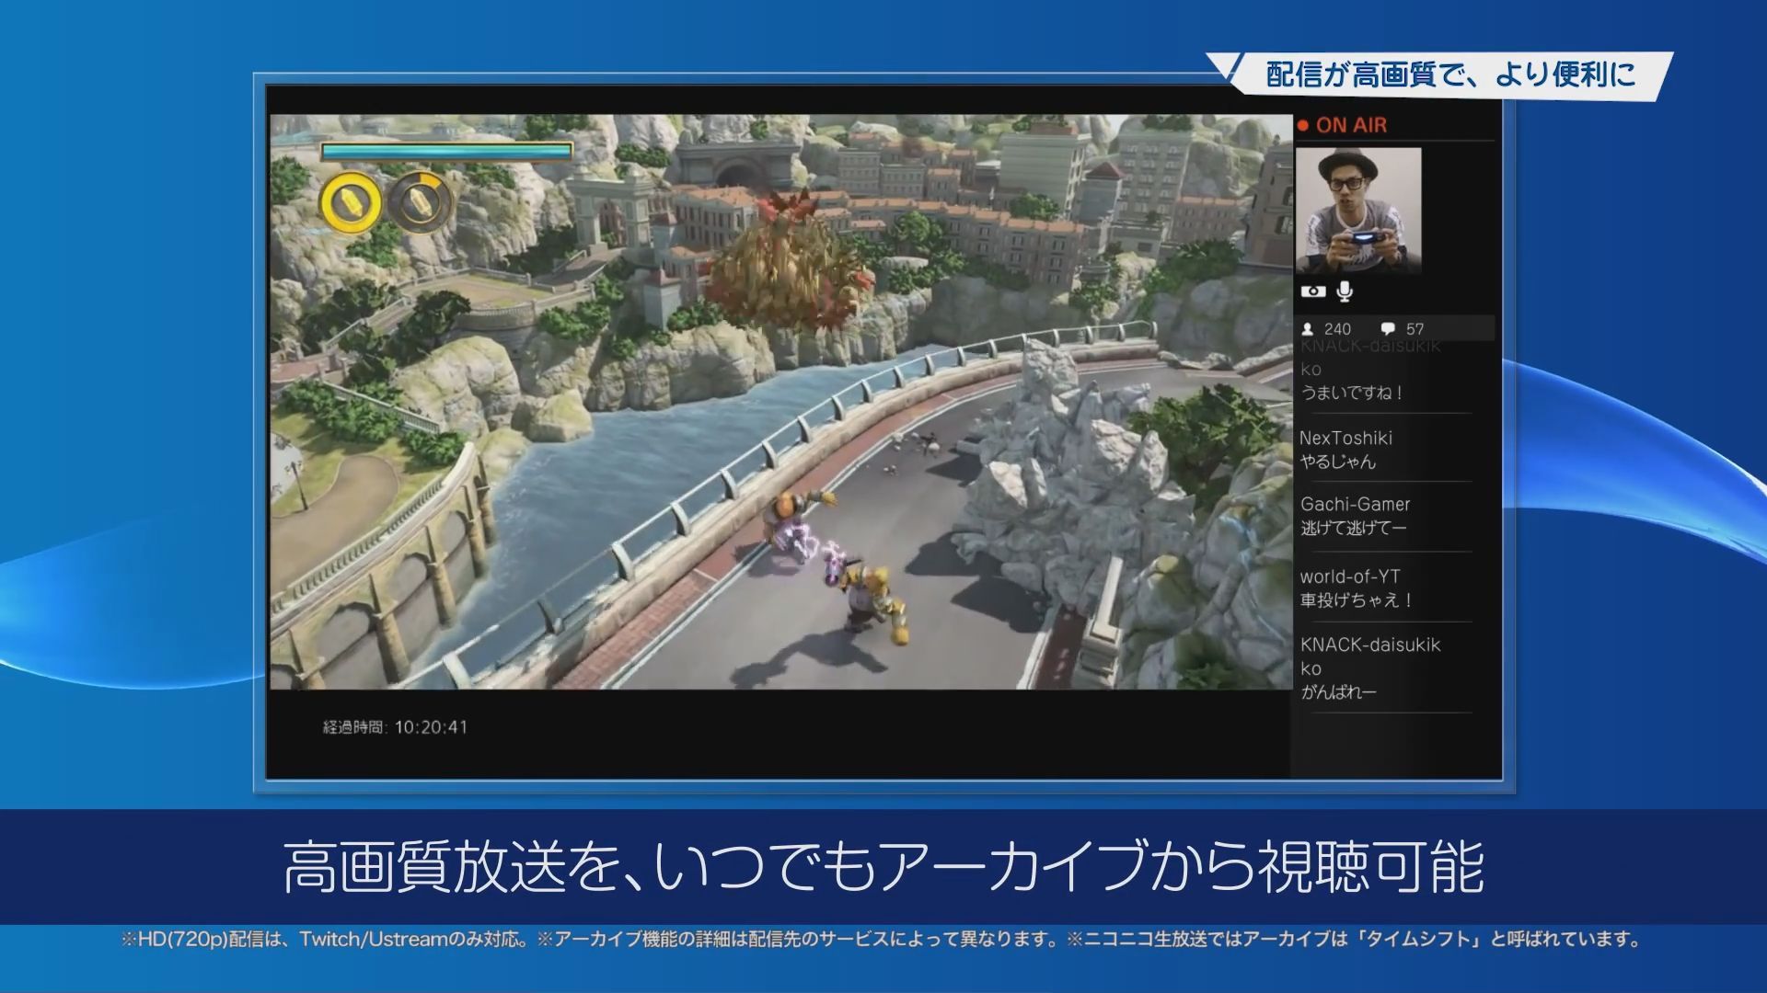Select the comment がんばれー
Screen dimensions: 1767x993
[1338, 692]
